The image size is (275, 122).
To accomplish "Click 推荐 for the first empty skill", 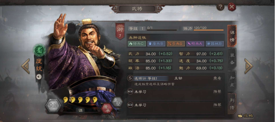I will [x=217, y=92].
